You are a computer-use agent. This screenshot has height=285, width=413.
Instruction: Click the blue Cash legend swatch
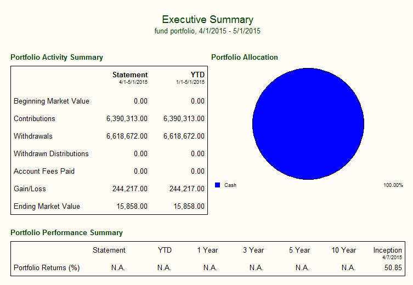[217, 185]
